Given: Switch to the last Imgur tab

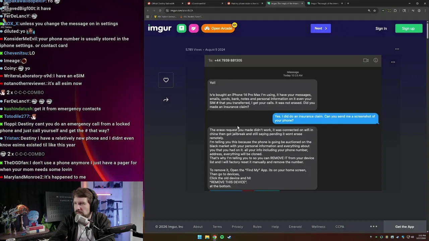Looking at the screenshot, I should point(324,3).
